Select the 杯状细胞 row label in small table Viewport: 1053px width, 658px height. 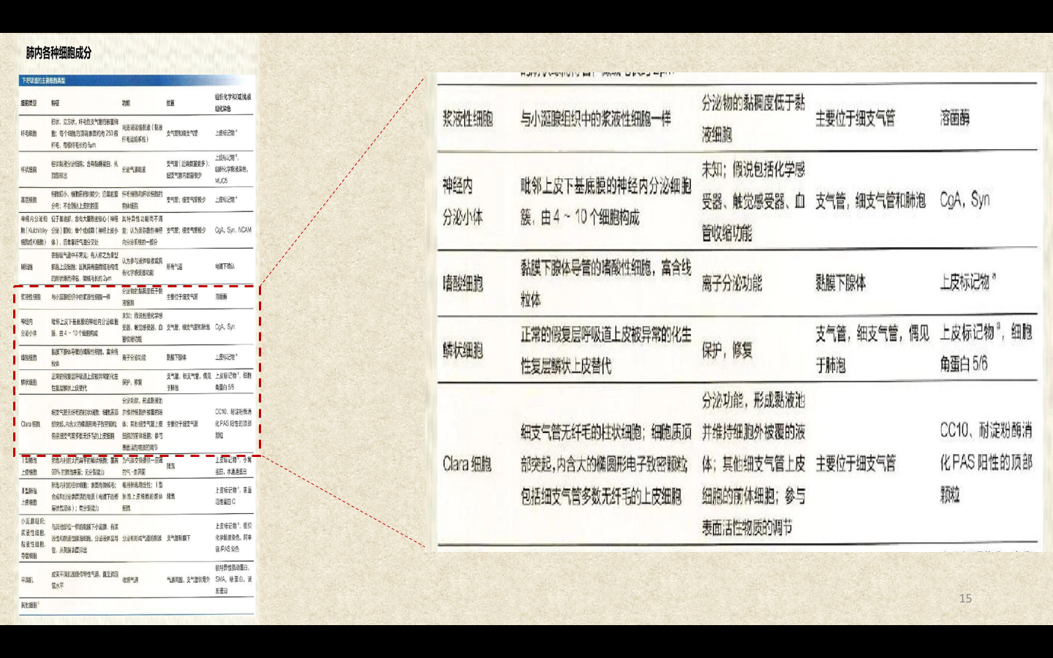pos(29,170)
